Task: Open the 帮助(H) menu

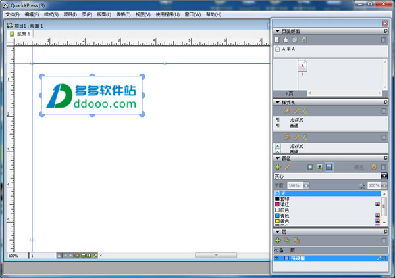Action: tap(213, 14)
